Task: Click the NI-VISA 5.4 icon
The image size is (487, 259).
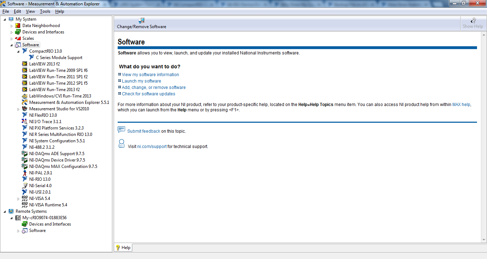Action: (x=25, y=199)
